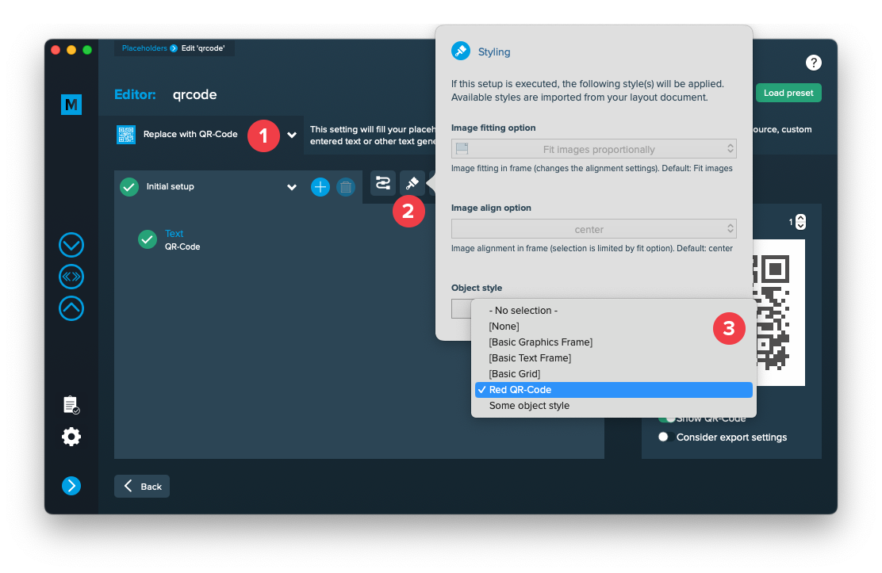Image resolution: width=882 pixels, height=573 pixels.
Task: Click the double-arrow circle icon in sidebar
Action: coord(71,277)
